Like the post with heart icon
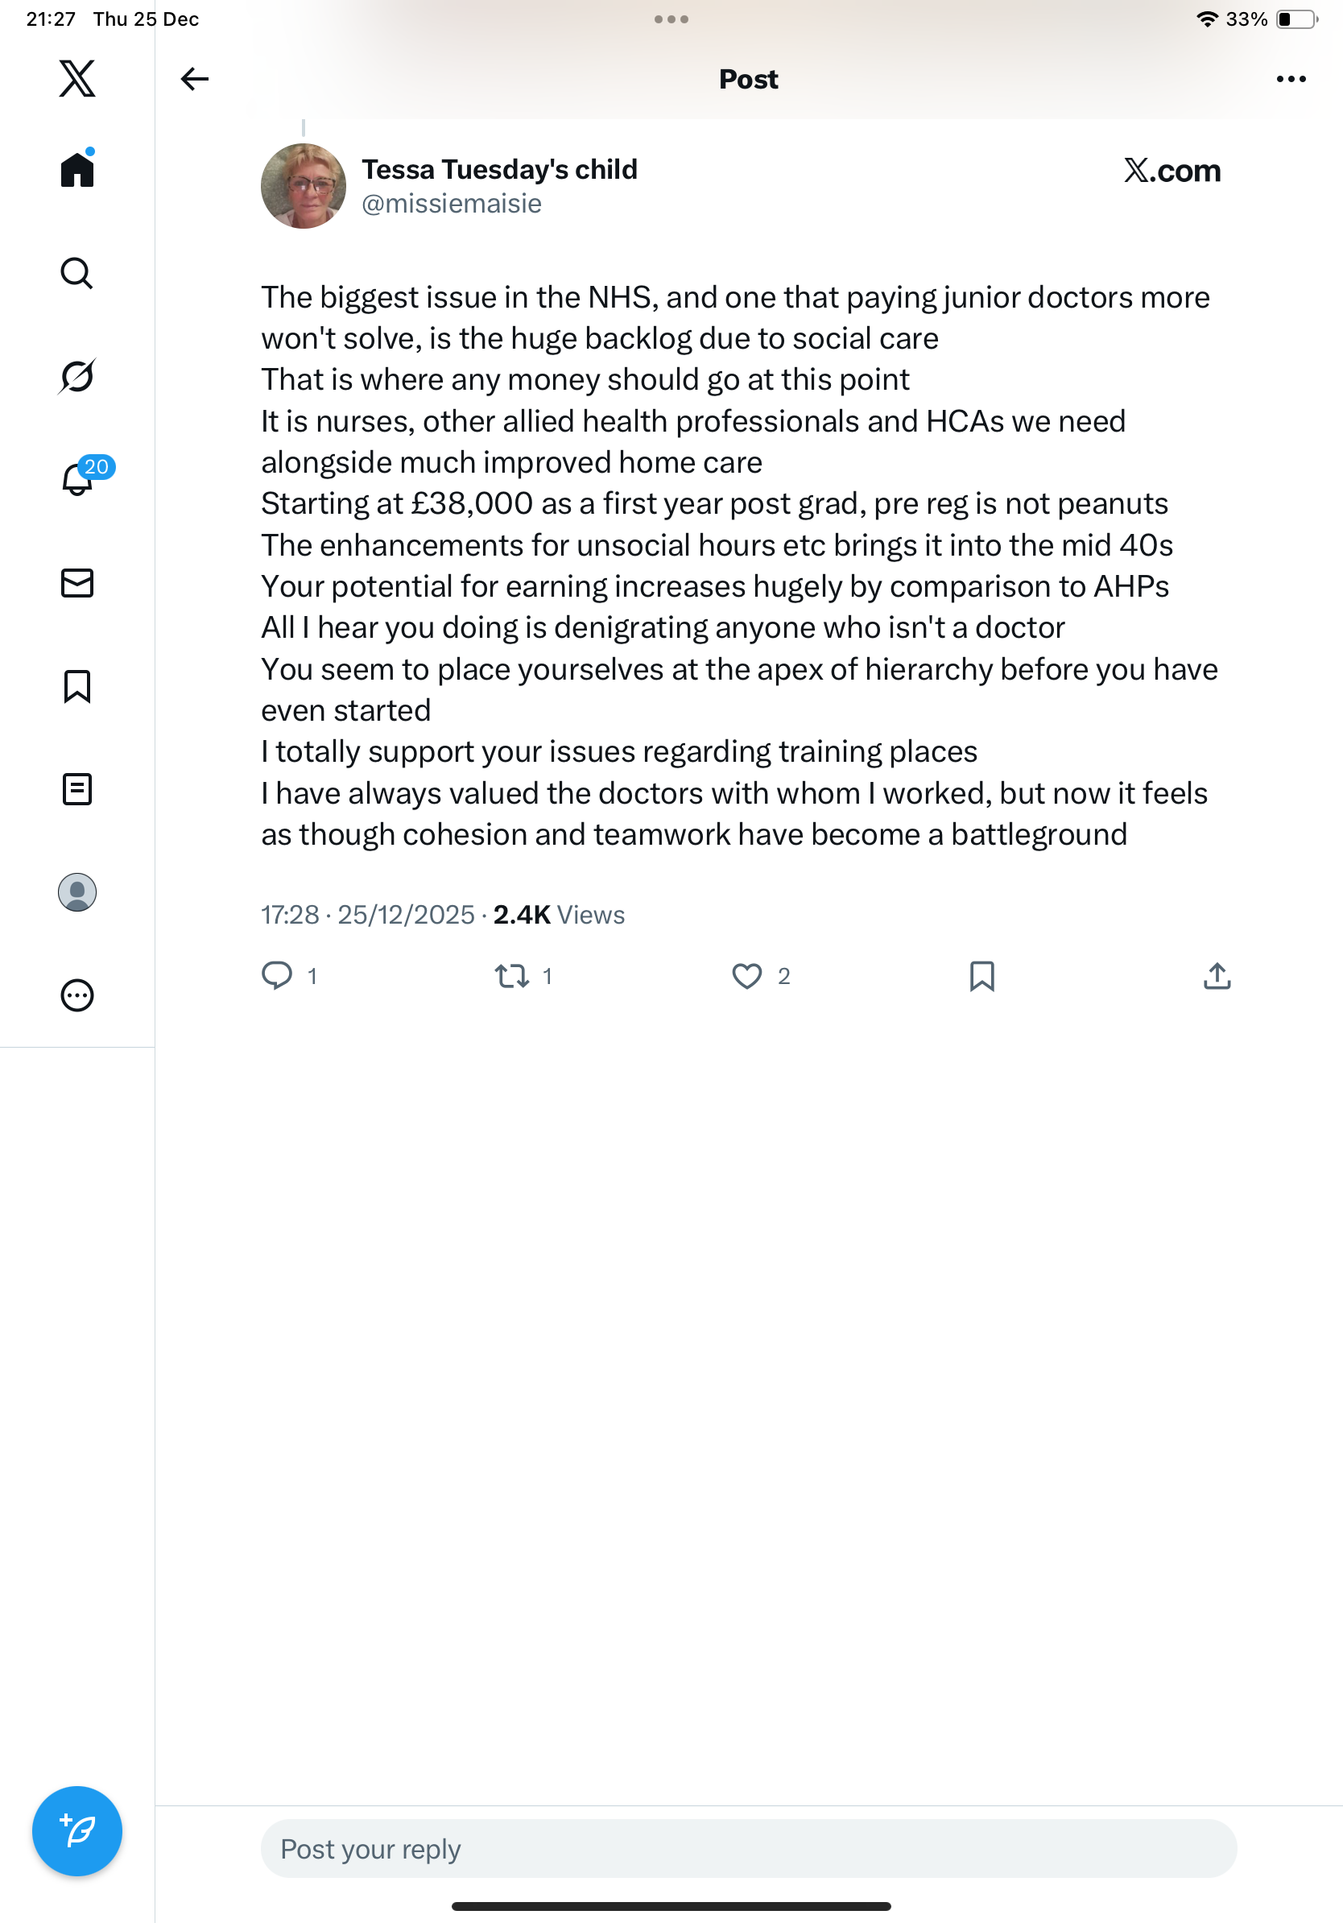The width and height of the screenshot is (1343, 1923). (x=747, y=976)
